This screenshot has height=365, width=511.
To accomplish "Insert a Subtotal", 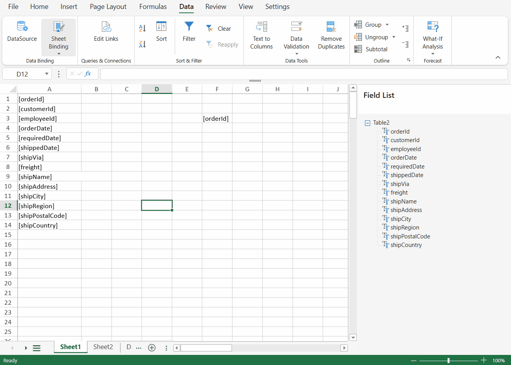I will (371, 49).
